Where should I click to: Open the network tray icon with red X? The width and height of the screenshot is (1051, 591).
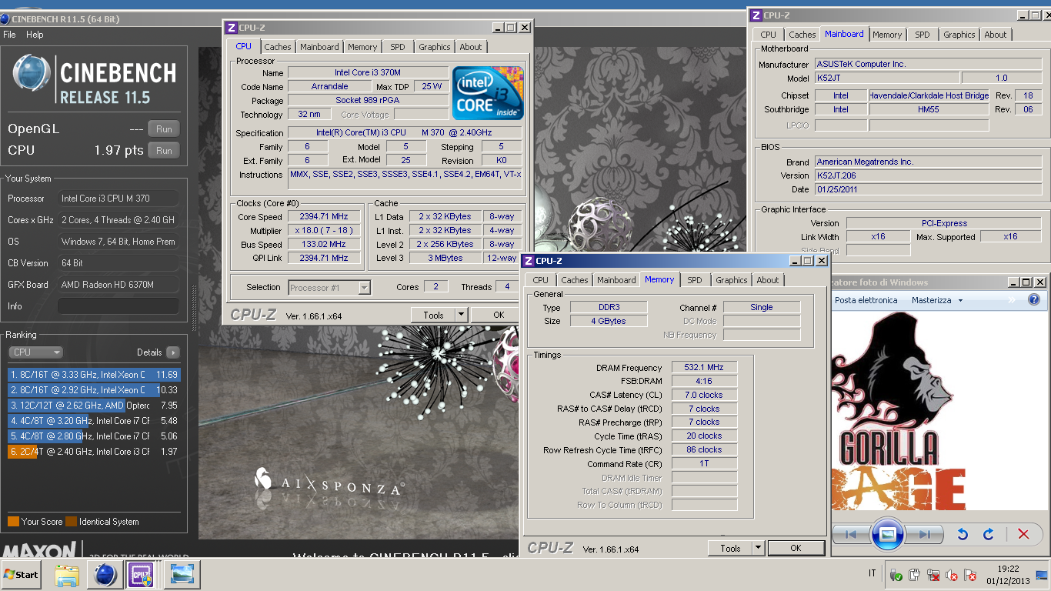[x=933, y=575]
